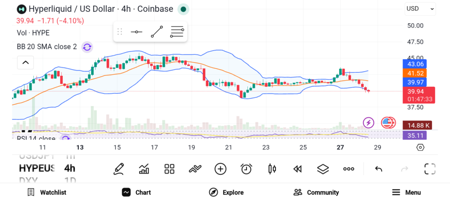Open the 4h interval selector
The image size is (450, 202).
click(69, 168)
